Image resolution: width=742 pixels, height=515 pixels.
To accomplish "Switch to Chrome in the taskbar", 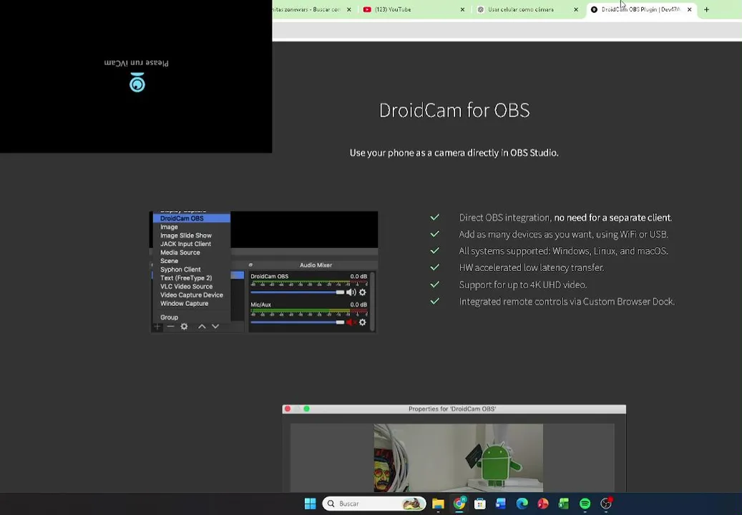I will [459, 504].
